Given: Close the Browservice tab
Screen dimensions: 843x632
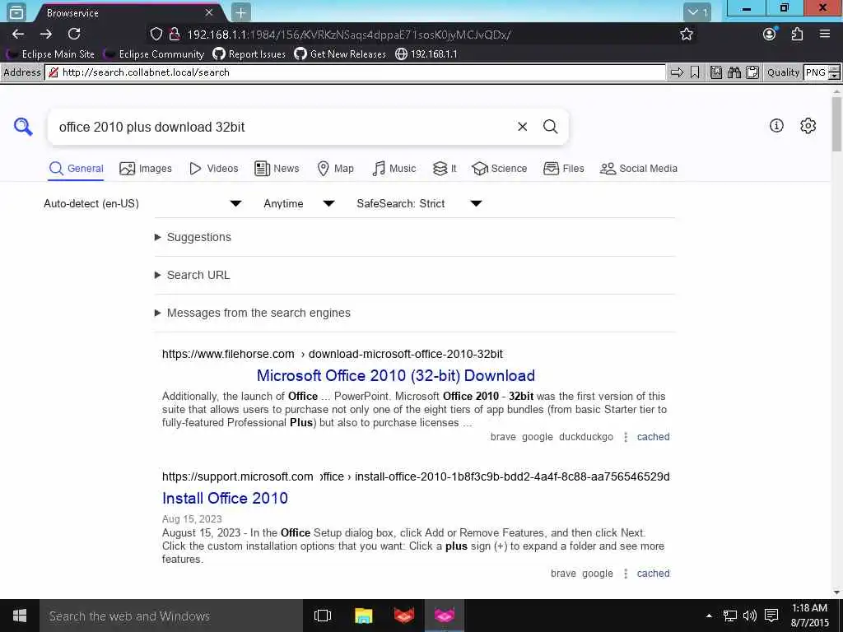Looking at the screenshot, I should pyautogui.click(x=209, y=12).
